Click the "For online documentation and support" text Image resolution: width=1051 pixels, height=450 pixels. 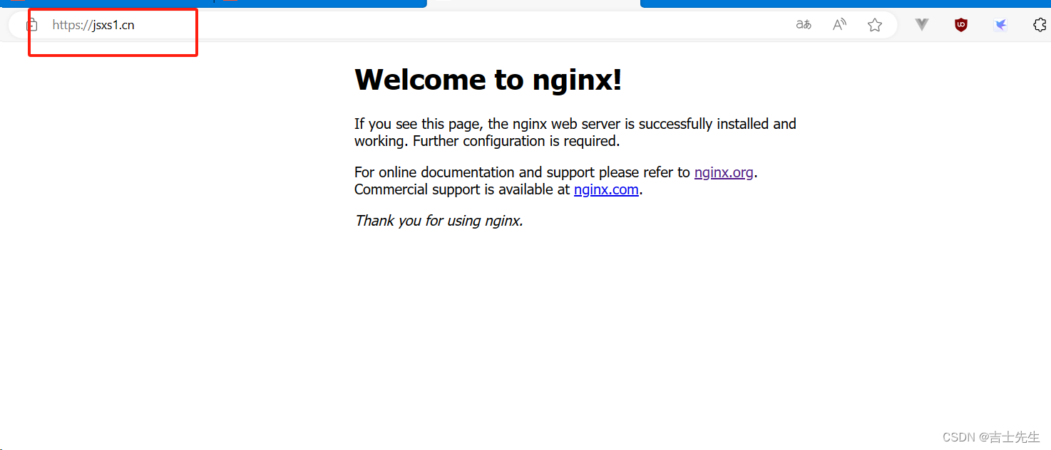(x=474, y=172)
